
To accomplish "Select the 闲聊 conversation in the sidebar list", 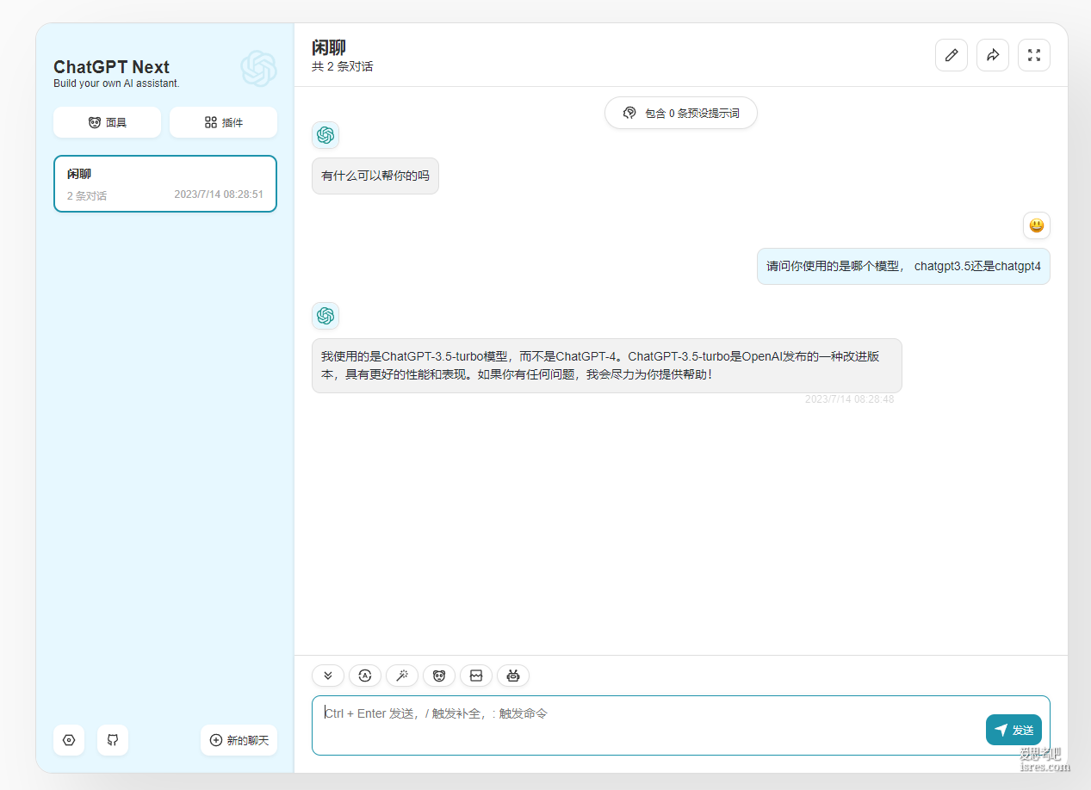I will click(x=165, y=183).
